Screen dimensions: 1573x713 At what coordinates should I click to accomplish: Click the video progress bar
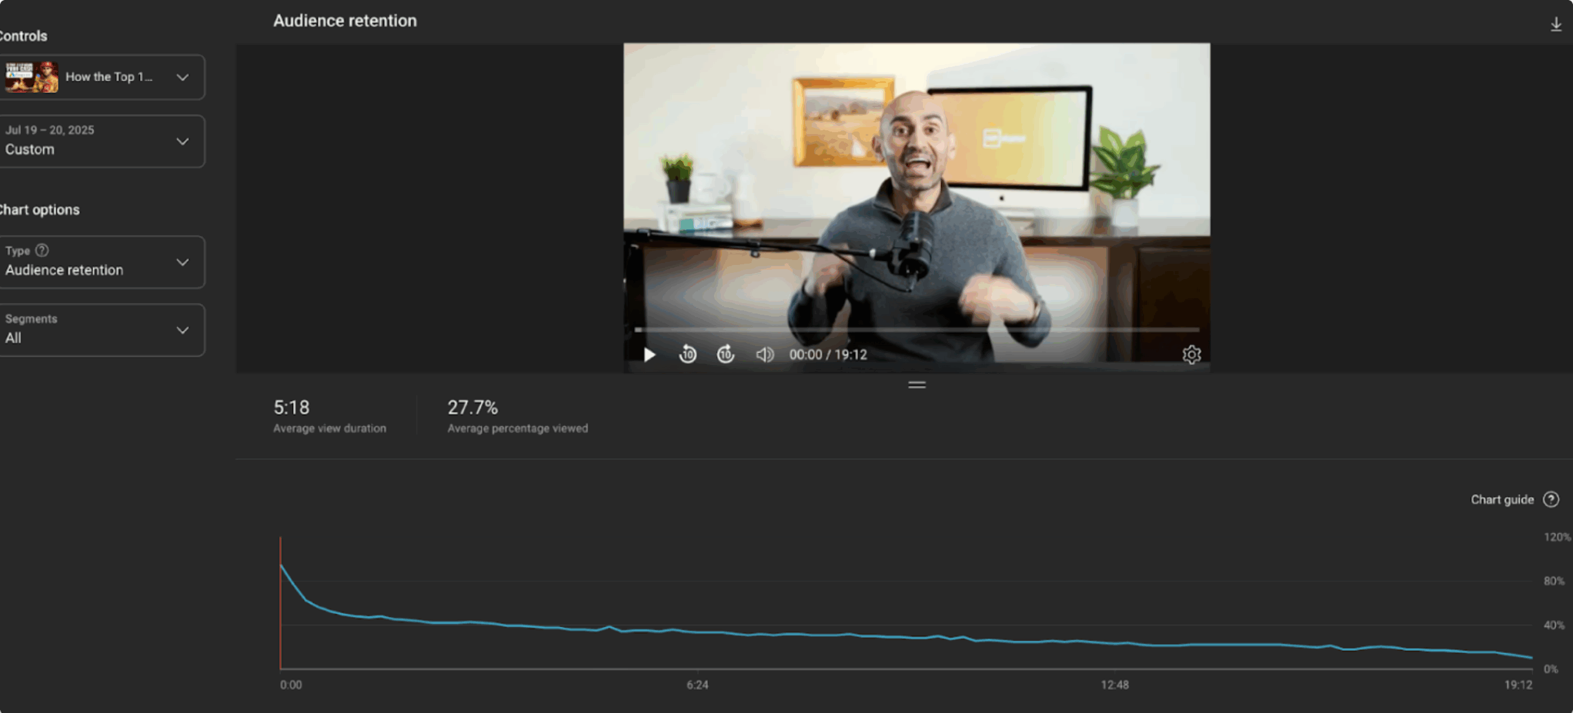(916, 330)
